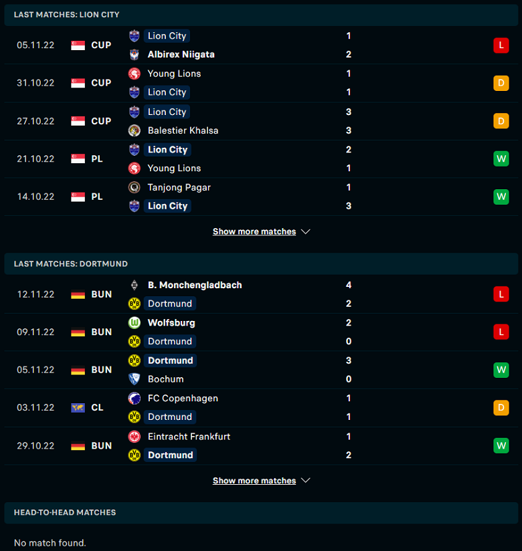
Task: Click the Wolfsburg green logo
Action: 134,322
